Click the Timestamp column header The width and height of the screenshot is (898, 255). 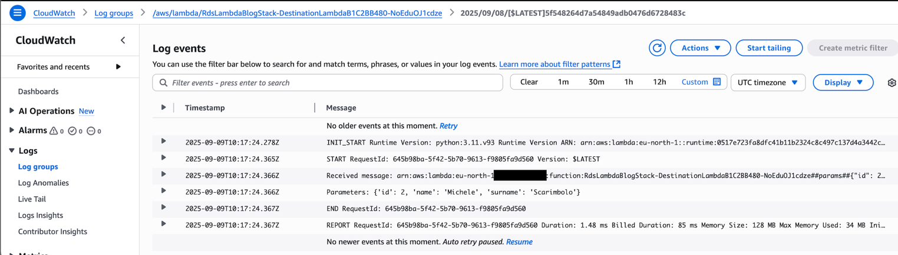[204, 108]
